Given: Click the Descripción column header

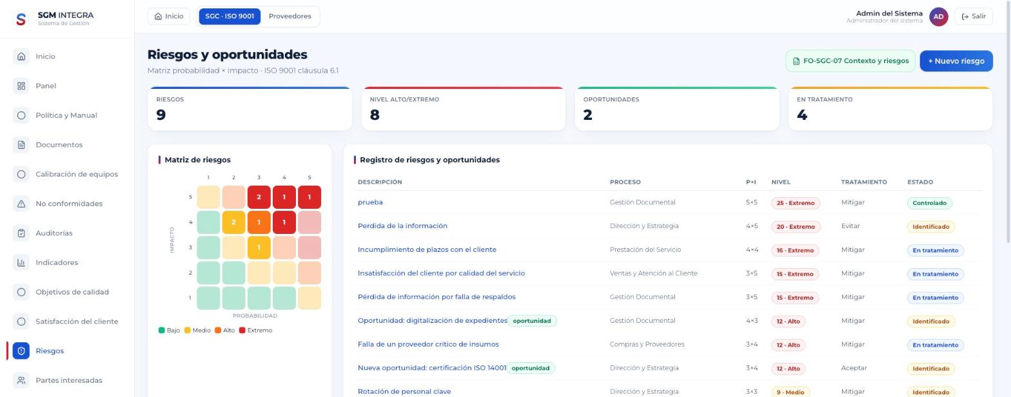Looking at the screenshot, I should pyautogui.click(x=380, y=182).
